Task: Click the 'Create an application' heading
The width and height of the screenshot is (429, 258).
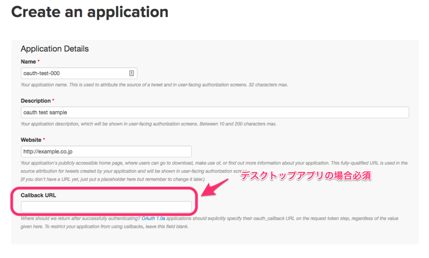Action: (x=90, y=12)
